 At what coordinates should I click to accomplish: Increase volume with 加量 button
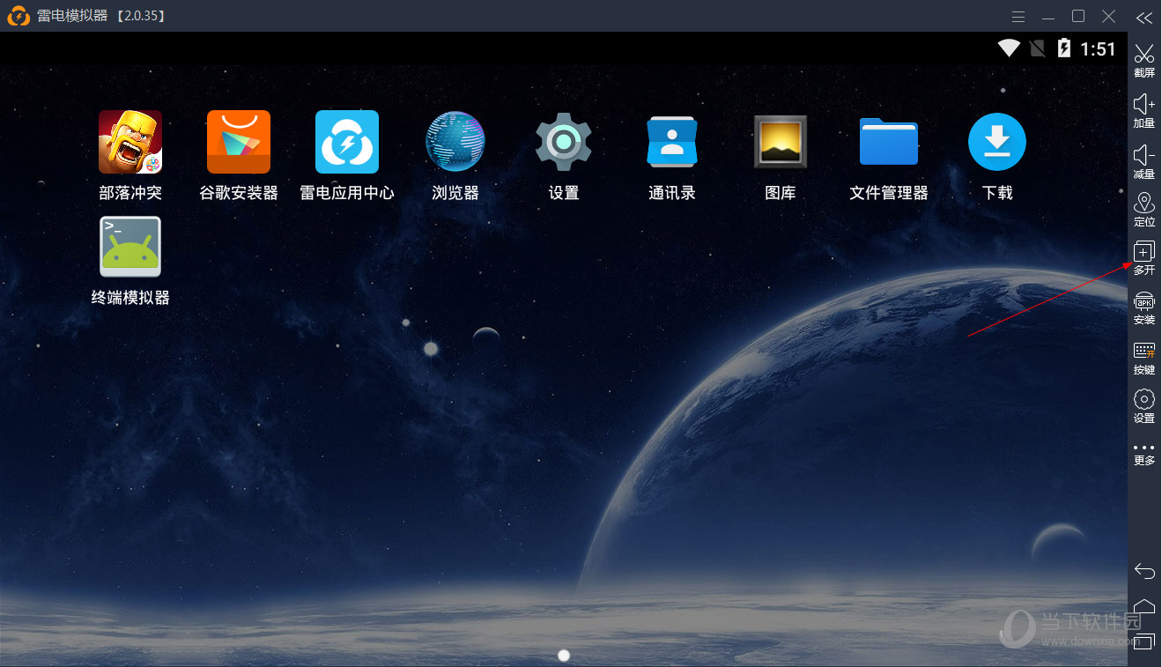click(x=1144, y=110)
